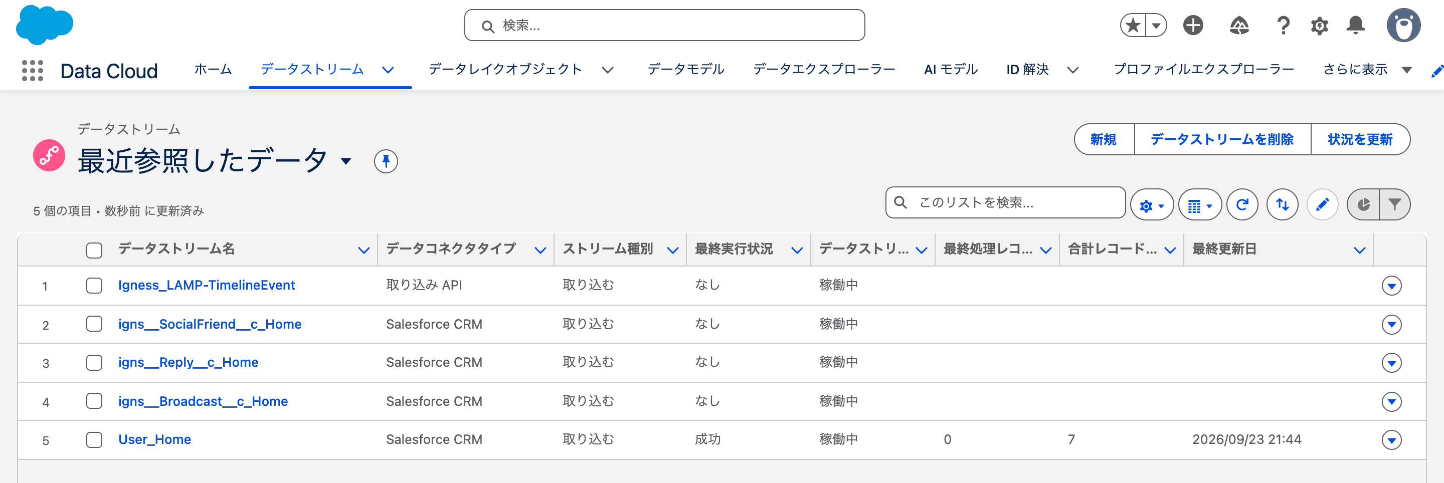Check the igns__Reply__c_Home row checkbox

(94, 363)
